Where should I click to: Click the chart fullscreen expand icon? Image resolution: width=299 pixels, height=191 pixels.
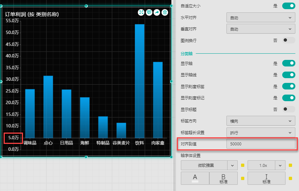pyautogui.click(x=141, y=12)
